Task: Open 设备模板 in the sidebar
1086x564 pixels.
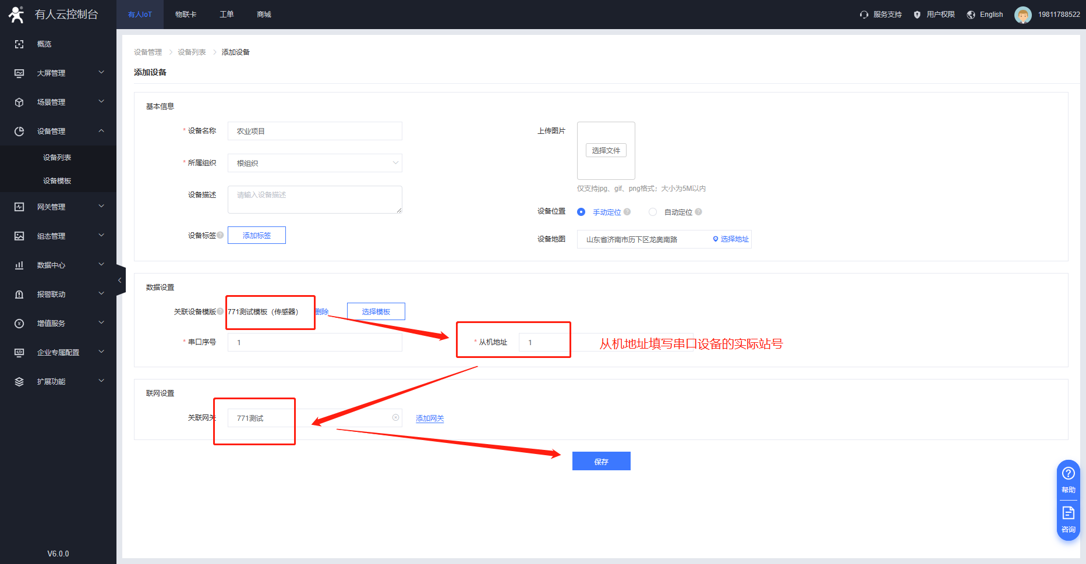Action: click(57, 180)
